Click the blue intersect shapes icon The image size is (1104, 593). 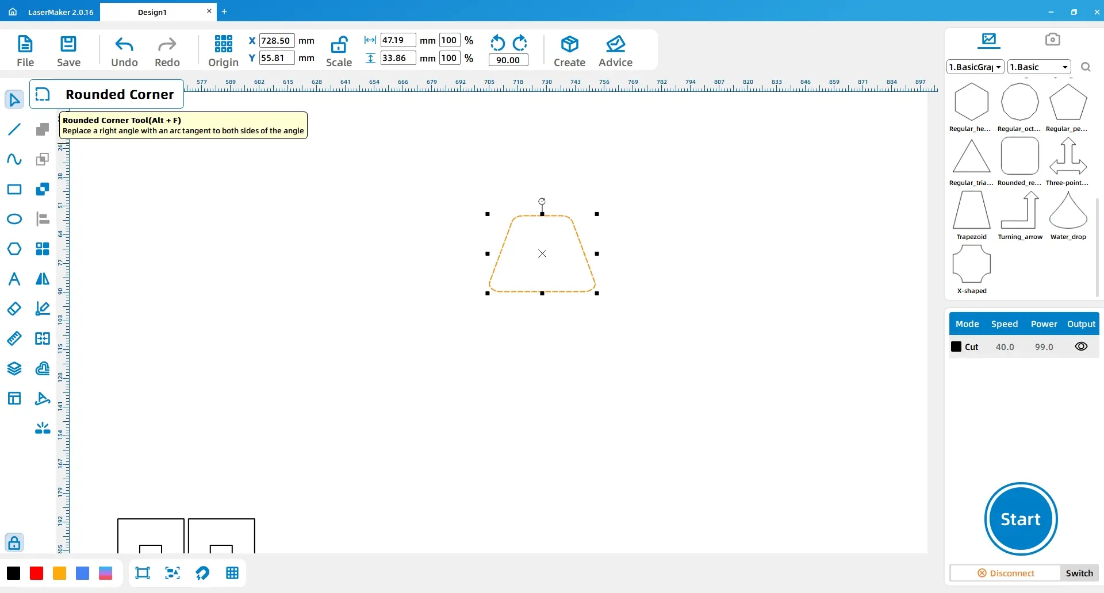pyautogui.click(x=43, y=189)
